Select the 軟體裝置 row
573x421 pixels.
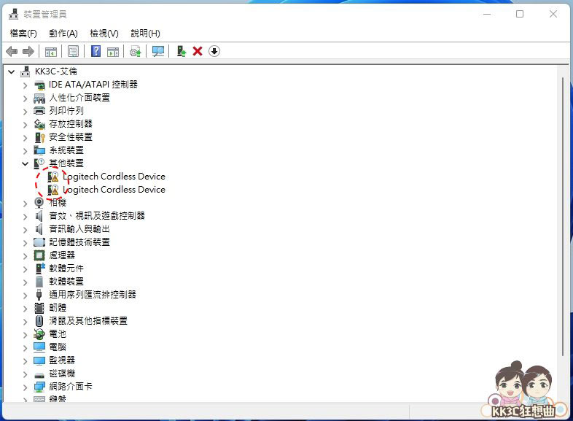66,282
